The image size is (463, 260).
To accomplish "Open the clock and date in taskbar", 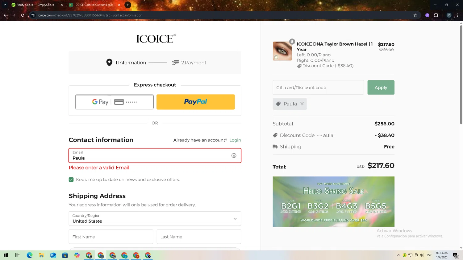I will [x=442, y=255].
